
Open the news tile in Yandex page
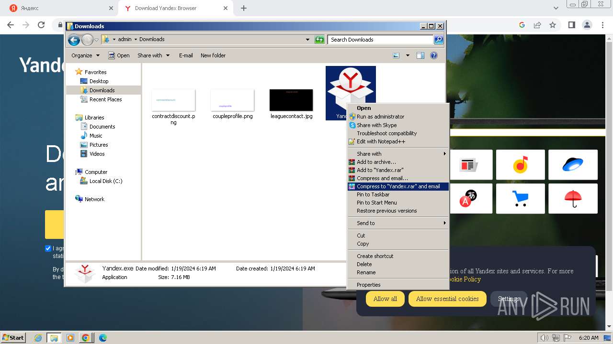point(468,165)
